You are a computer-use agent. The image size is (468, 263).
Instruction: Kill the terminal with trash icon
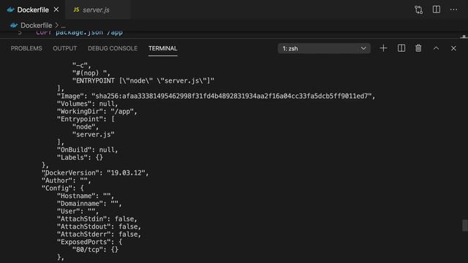click(418, 48)
